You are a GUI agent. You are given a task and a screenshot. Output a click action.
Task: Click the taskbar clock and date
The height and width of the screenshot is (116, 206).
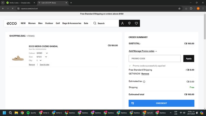coord(191,113)
